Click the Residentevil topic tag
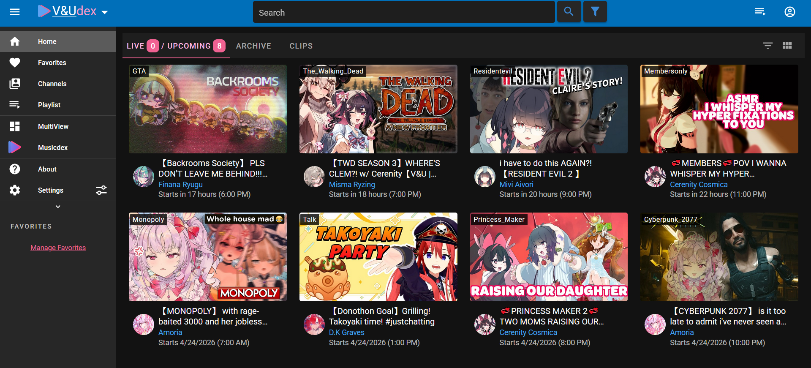 tap(493, 71)
